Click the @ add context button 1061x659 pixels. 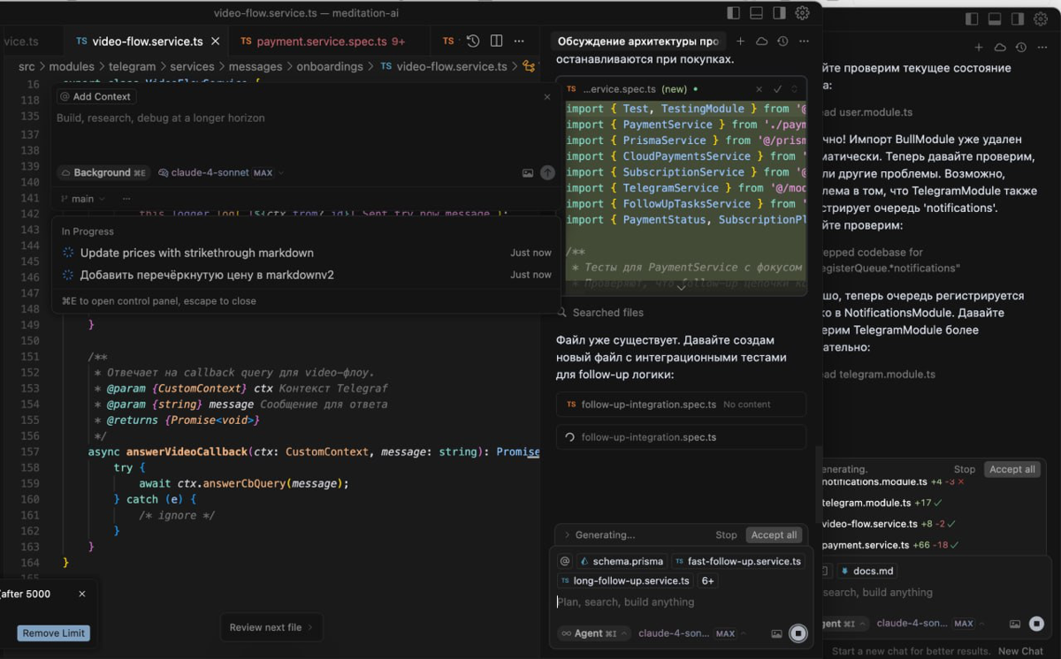coord(566,561)
